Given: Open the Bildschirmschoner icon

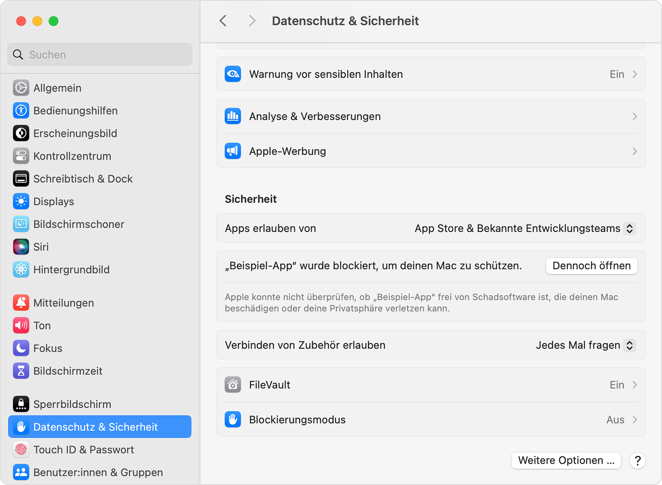Looking at the screenshot, I should tap(21, 224).
